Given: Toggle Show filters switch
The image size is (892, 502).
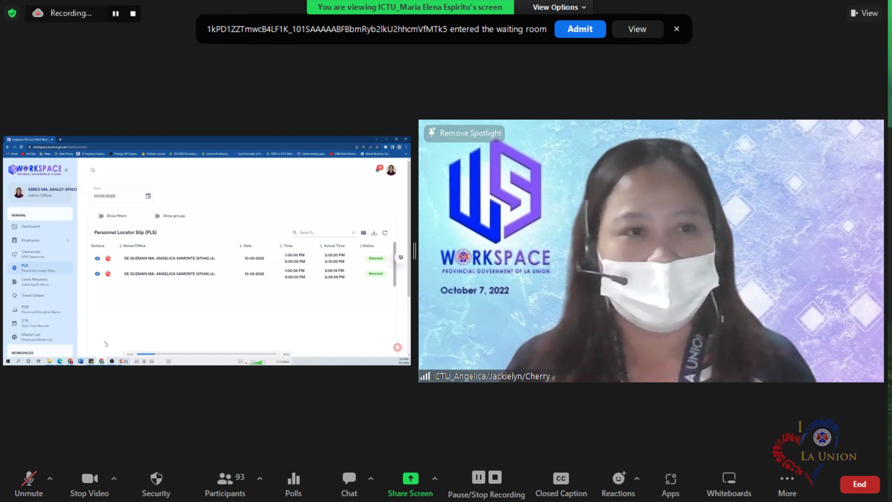Looking at the screenshot, I should 101,216.
